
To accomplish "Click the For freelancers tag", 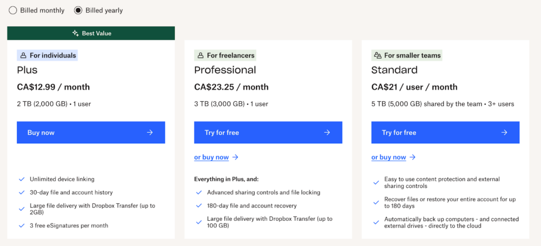I will pyautogui.click(x=225, y=55).
